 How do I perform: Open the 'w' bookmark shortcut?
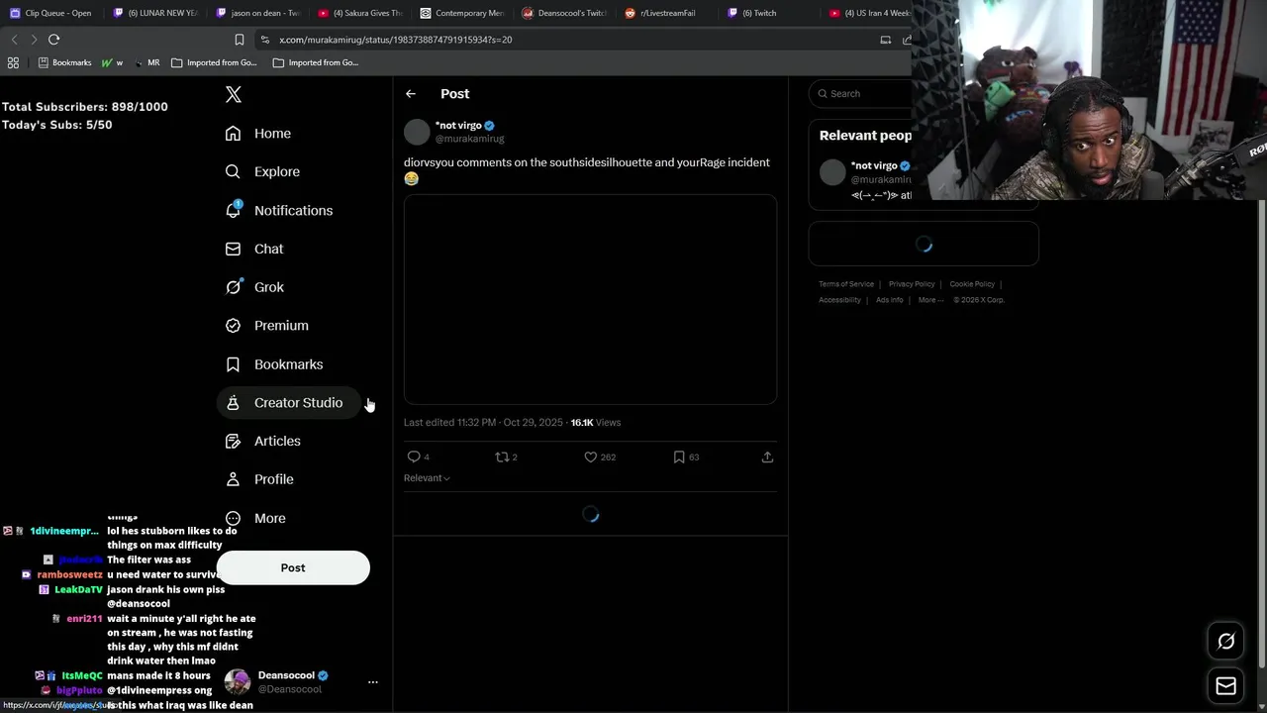click(112, 62)
